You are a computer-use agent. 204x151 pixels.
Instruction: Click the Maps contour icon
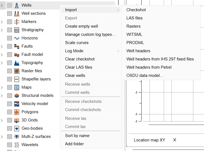(x=17, y=87)
